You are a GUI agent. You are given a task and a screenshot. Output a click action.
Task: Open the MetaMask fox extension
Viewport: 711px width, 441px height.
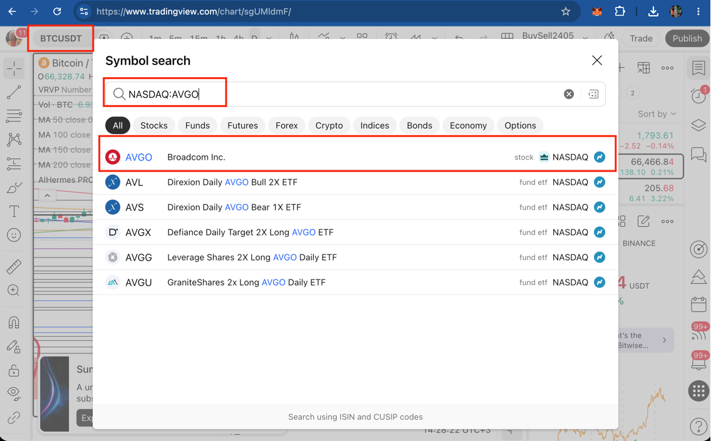[597, 11]
